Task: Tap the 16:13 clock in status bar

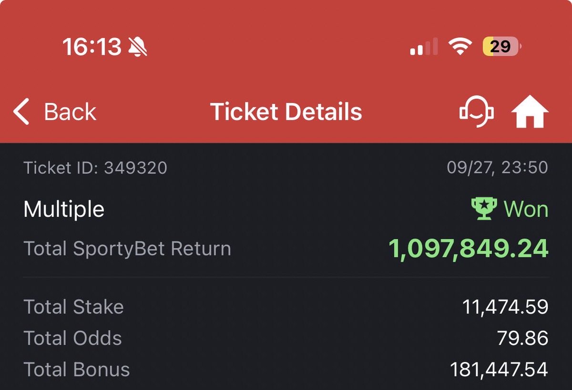Action: tap(92, 47)
